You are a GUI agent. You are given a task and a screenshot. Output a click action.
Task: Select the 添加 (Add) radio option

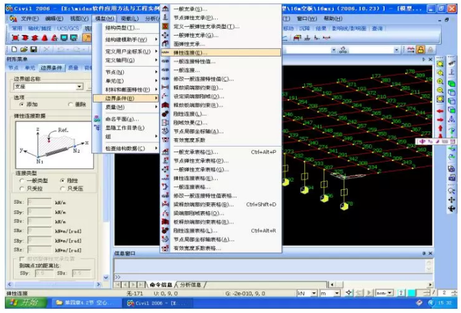[22, 105]
